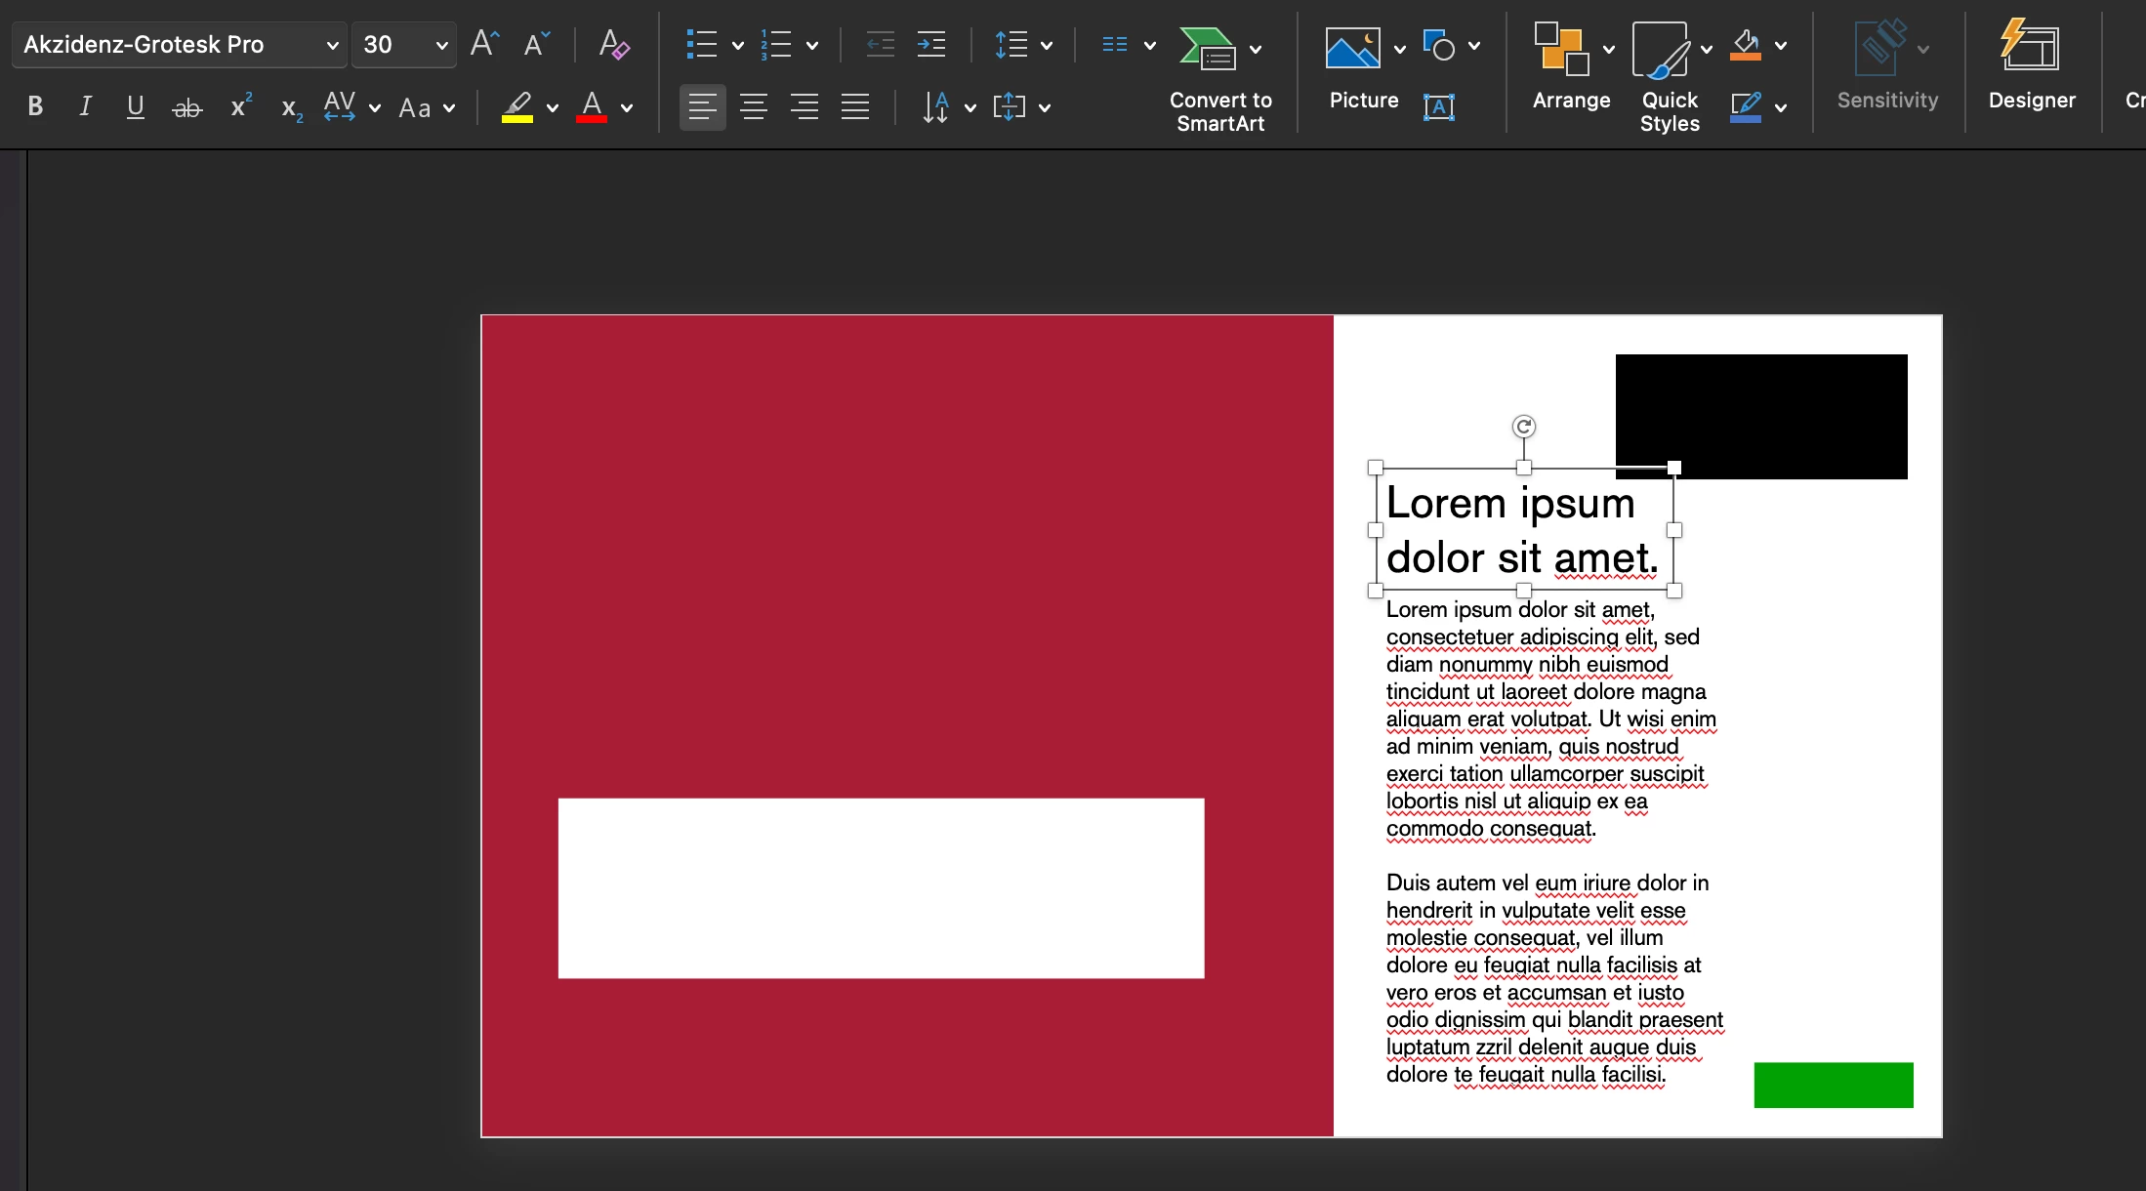Open the font name dropdown
This screenshot has width=2146, height=1191.
pyautogui.click(x=332, y=45)
